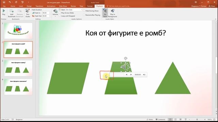
Task: Apply Play in Background audio style
Action: click(112, 13)
